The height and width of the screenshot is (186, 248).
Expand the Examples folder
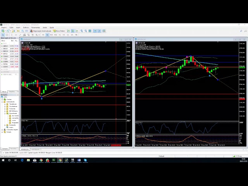[5, 125]
